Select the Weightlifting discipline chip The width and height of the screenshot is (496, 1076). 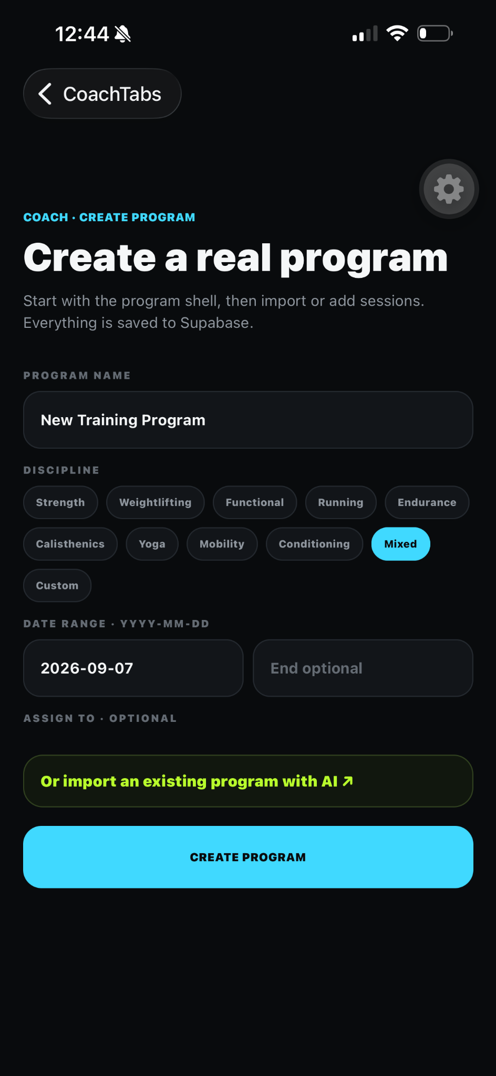coord(156,502)
